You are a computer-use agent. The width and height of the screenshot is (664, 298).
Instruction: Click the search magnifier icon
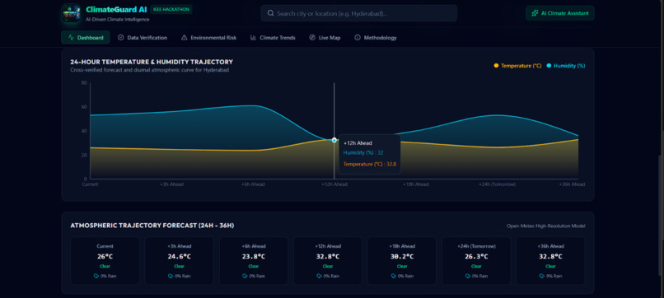270,13
